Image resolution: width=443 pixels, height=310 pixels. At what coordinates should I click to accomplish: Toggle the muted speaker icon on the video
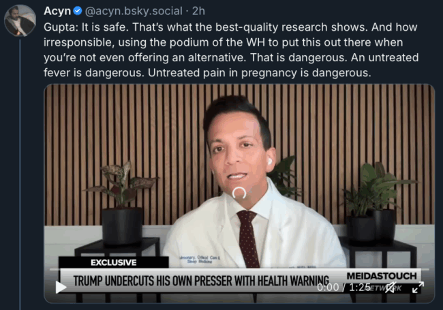tap(391, 288)
